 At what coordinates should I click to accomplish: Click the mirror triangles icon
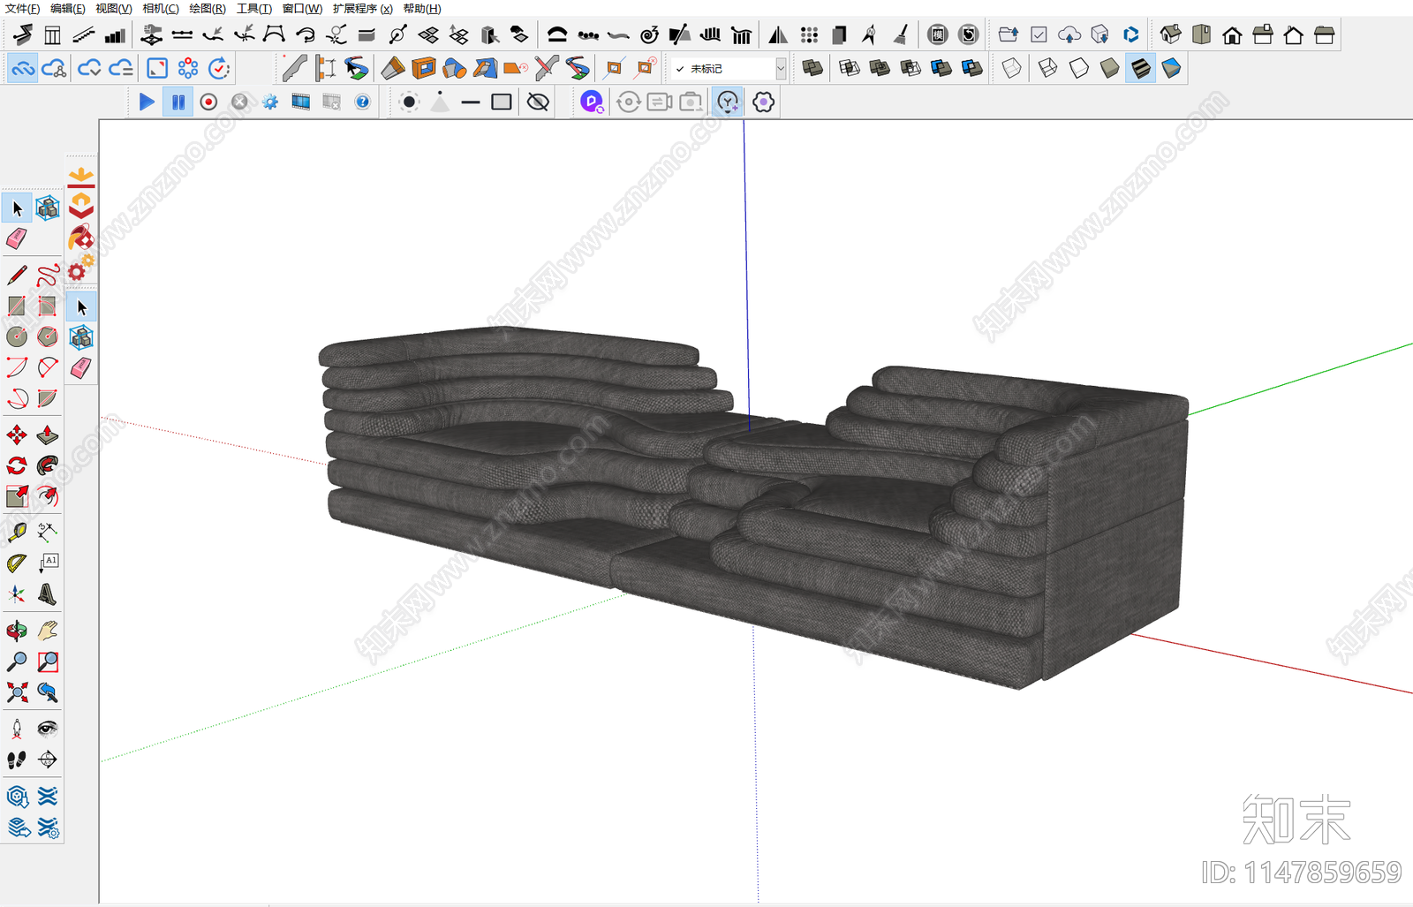point(778,35)
